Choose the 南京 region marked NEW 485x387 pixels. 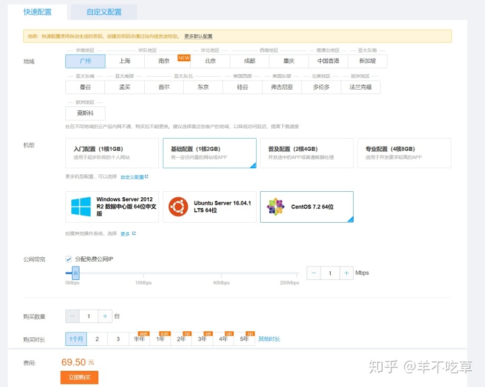164,61
